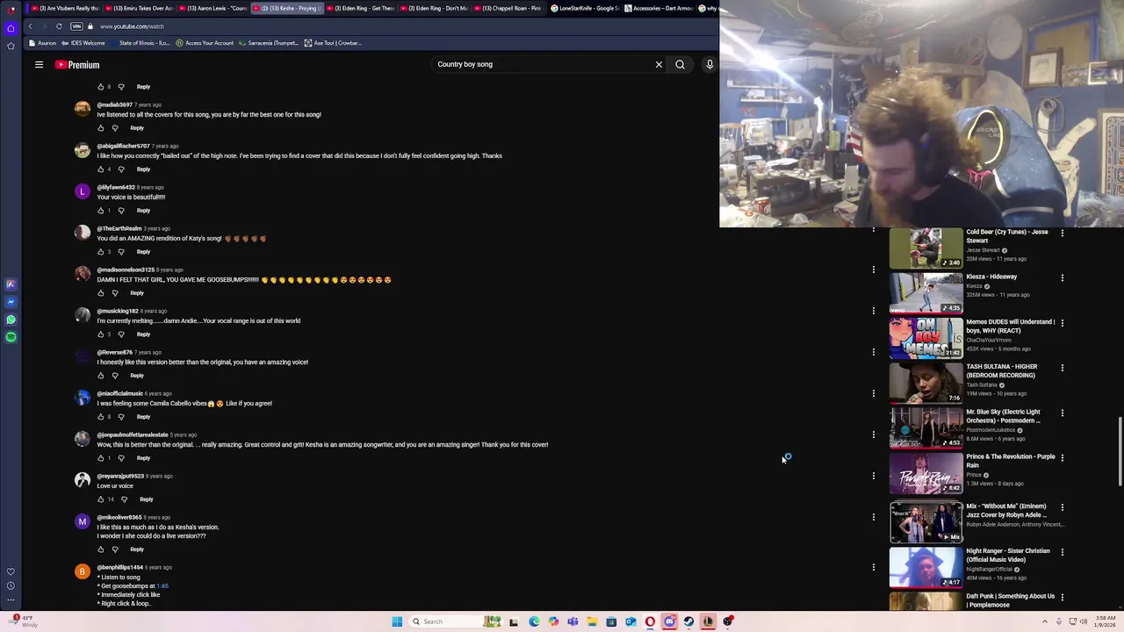Dislike the comment by @madisonnelson3125

[115, 293]
